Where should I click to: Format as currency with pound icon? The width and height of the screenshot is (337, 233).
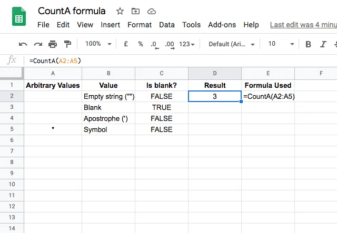[126, 44]
